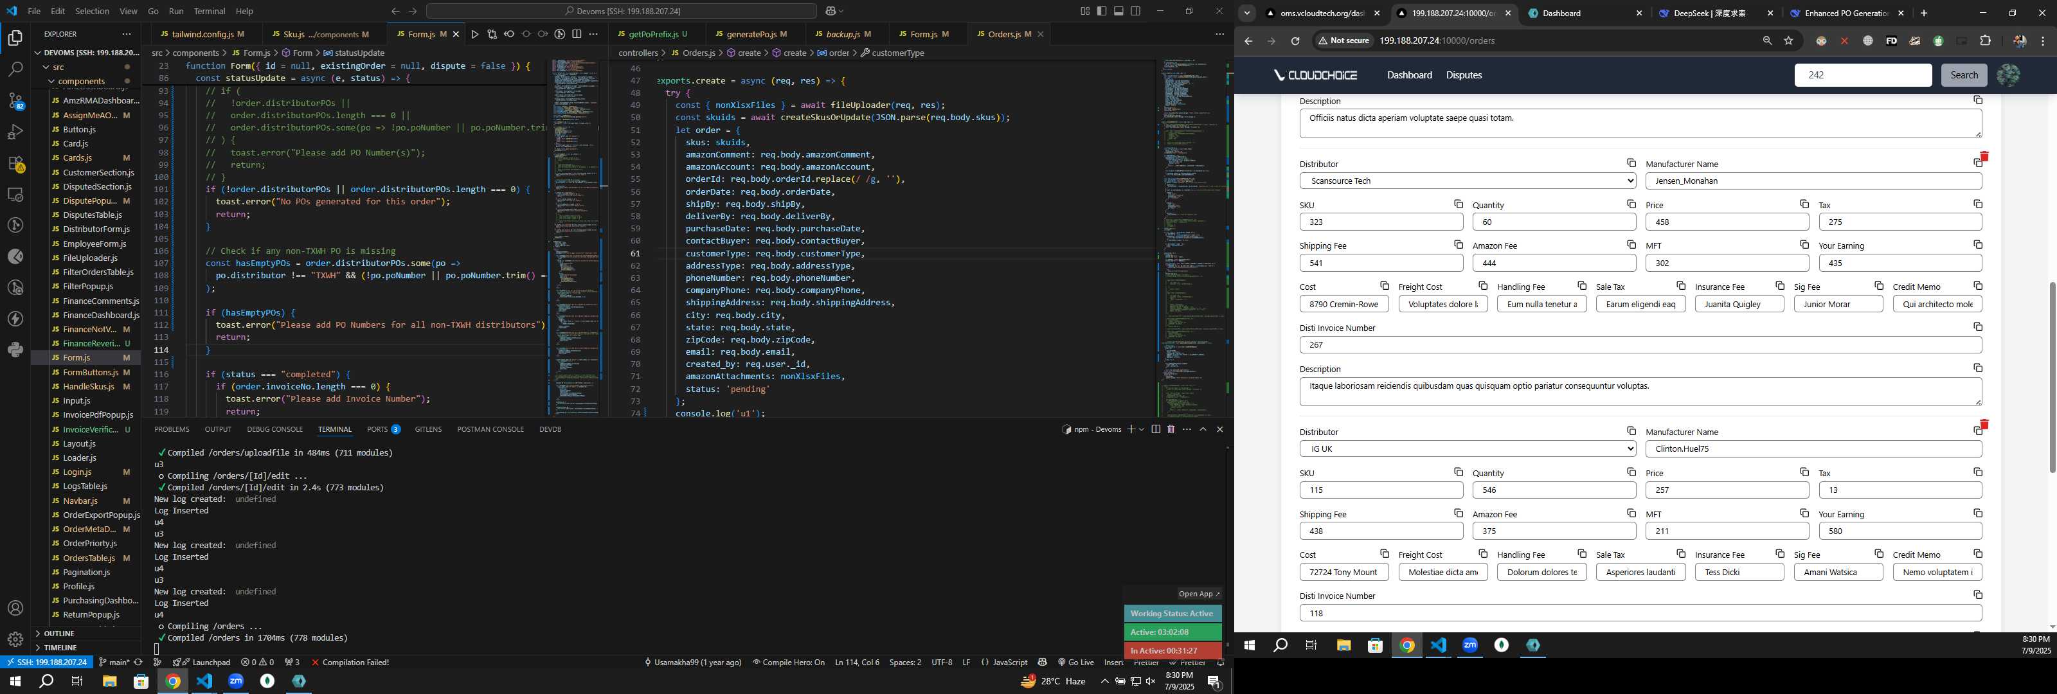Screen dimensions: 2057x694
Task: Open the Distributor dropdown showing IG UK
Action: point(1468,449)
